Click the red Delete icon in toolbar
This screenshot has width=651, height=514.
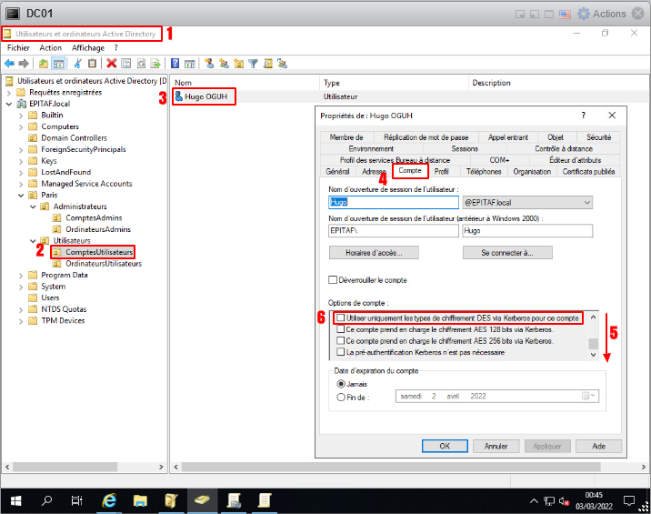pos(111,64)
